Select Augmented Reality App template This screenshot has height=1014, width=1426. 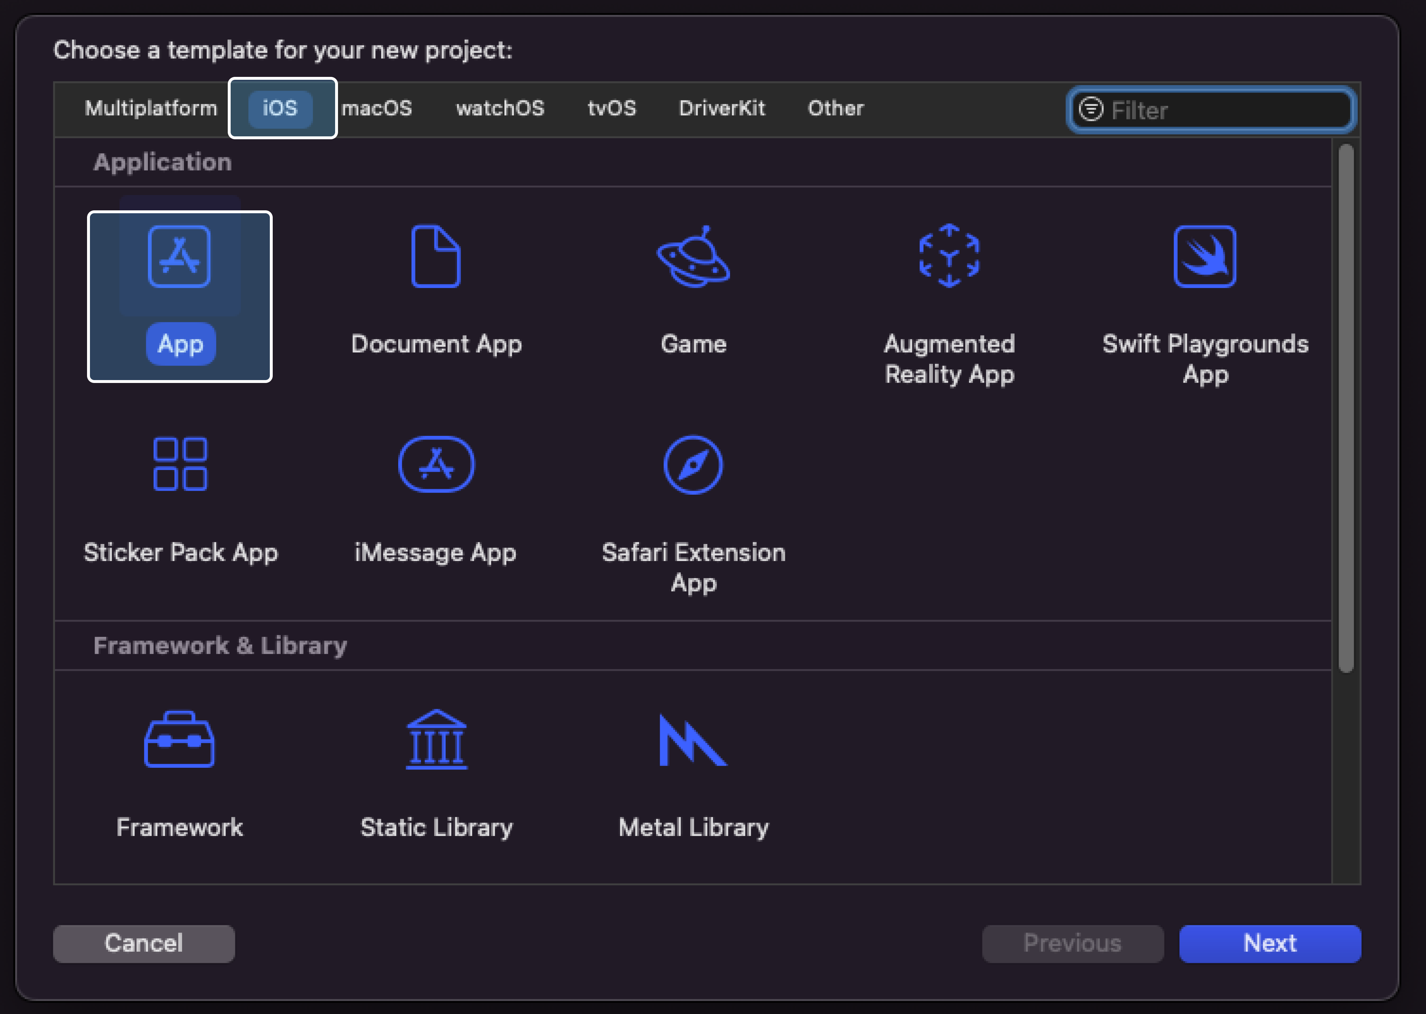coord(949,257)
